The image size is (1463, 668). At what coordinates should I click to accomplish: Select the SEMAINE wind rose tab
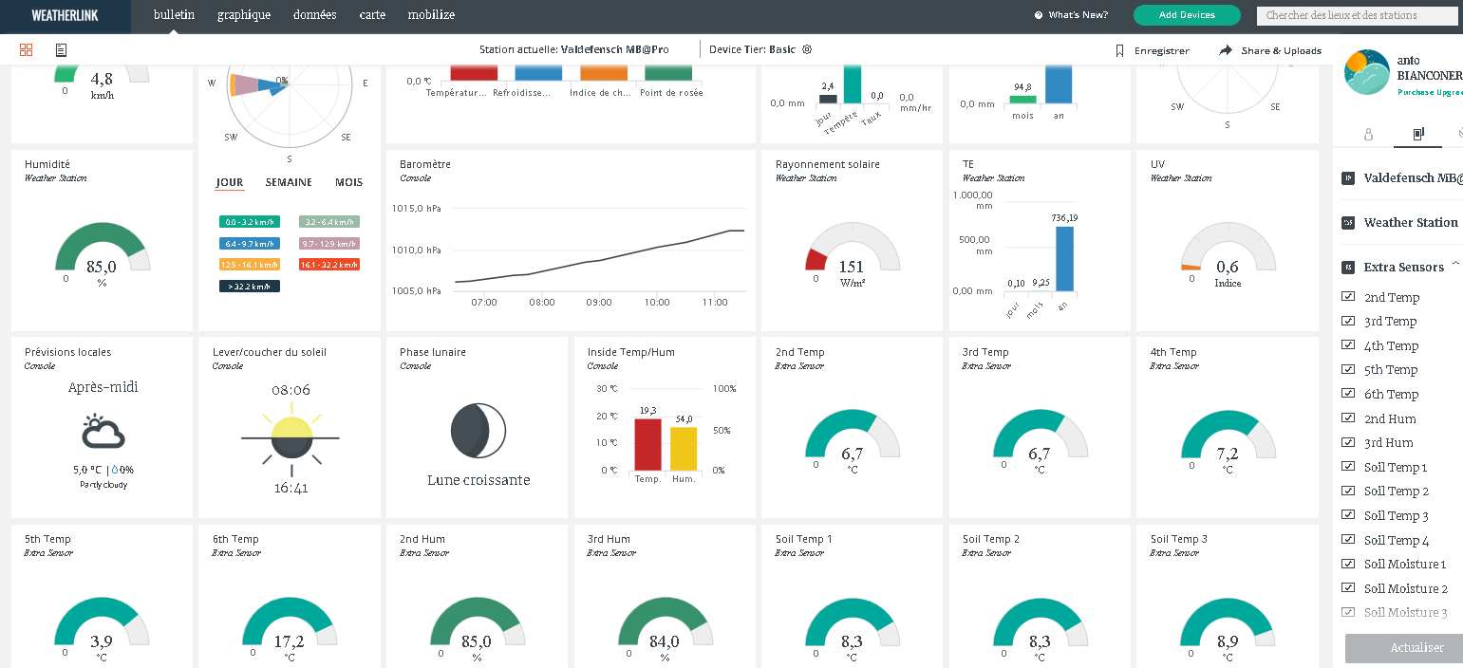[289, 182]
